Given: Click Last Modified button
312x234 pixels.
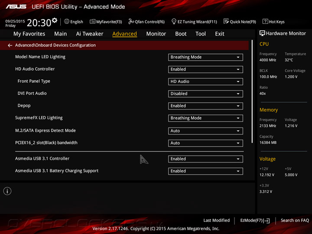Looking at the screenshot, I should pyautogui.click(x=217, y=221).
